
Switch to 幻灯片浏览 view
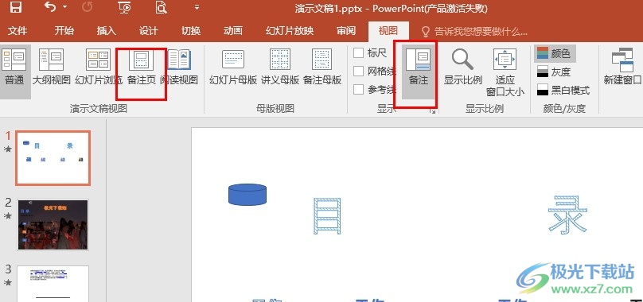(99, 68)
